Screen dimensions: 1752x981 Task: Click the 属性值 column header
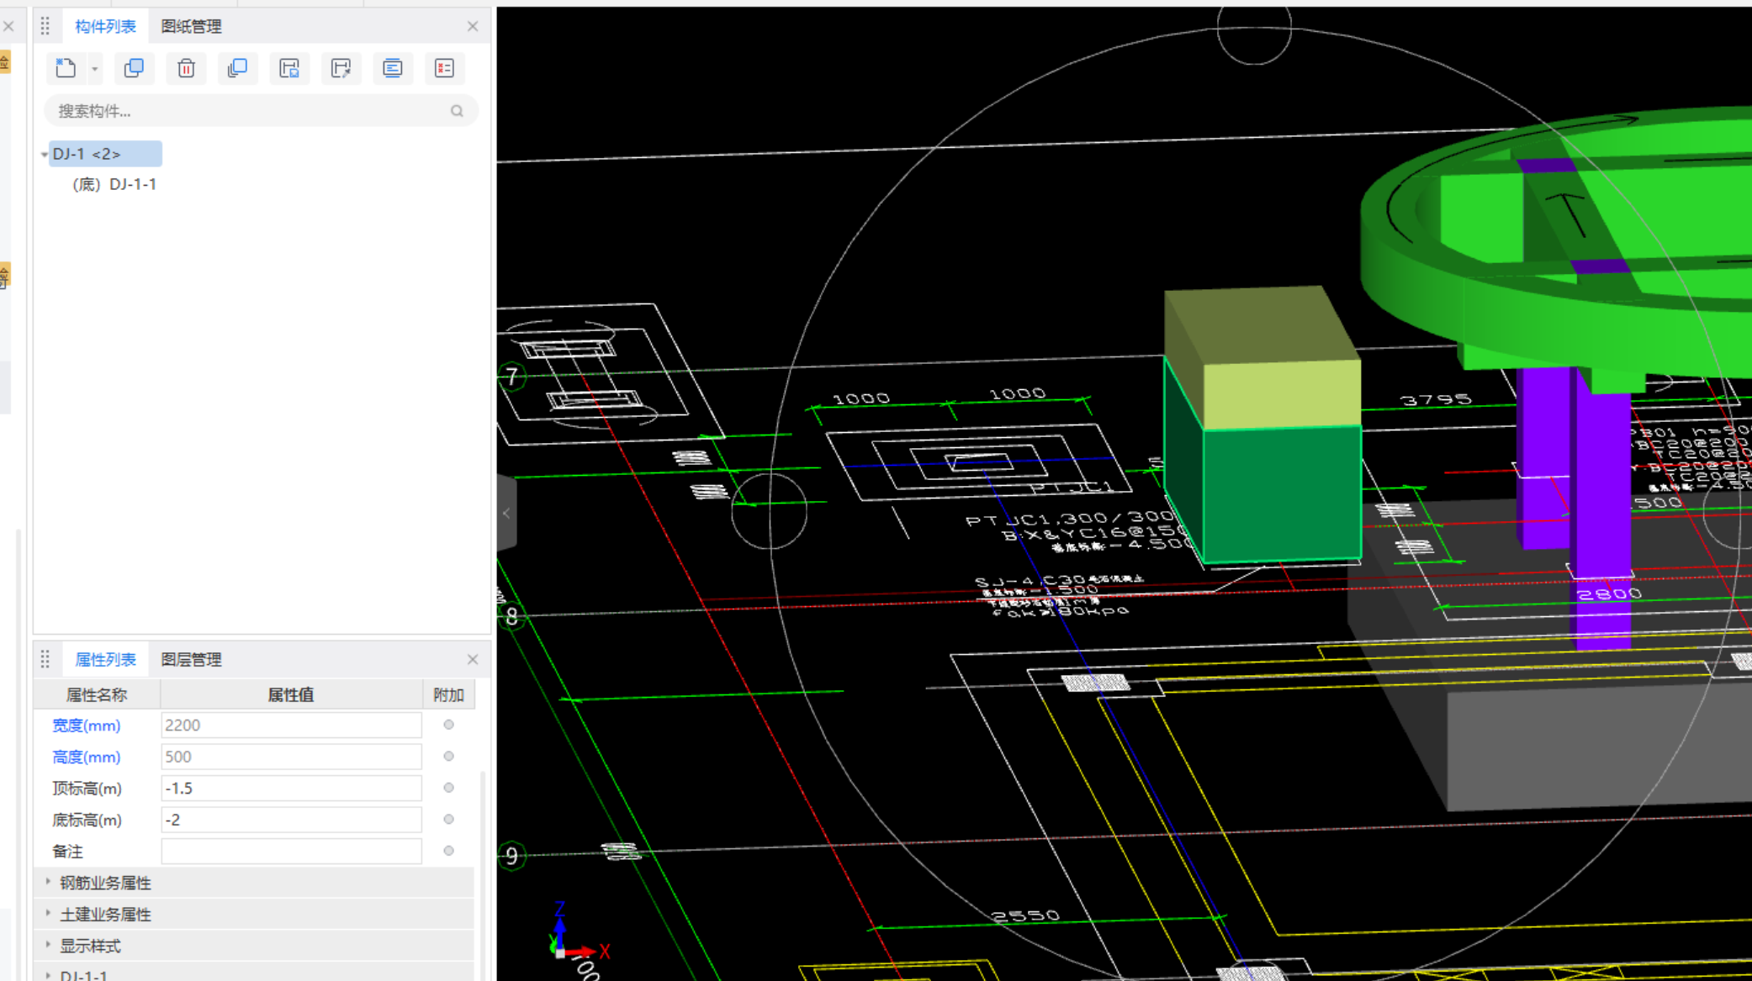291,695
